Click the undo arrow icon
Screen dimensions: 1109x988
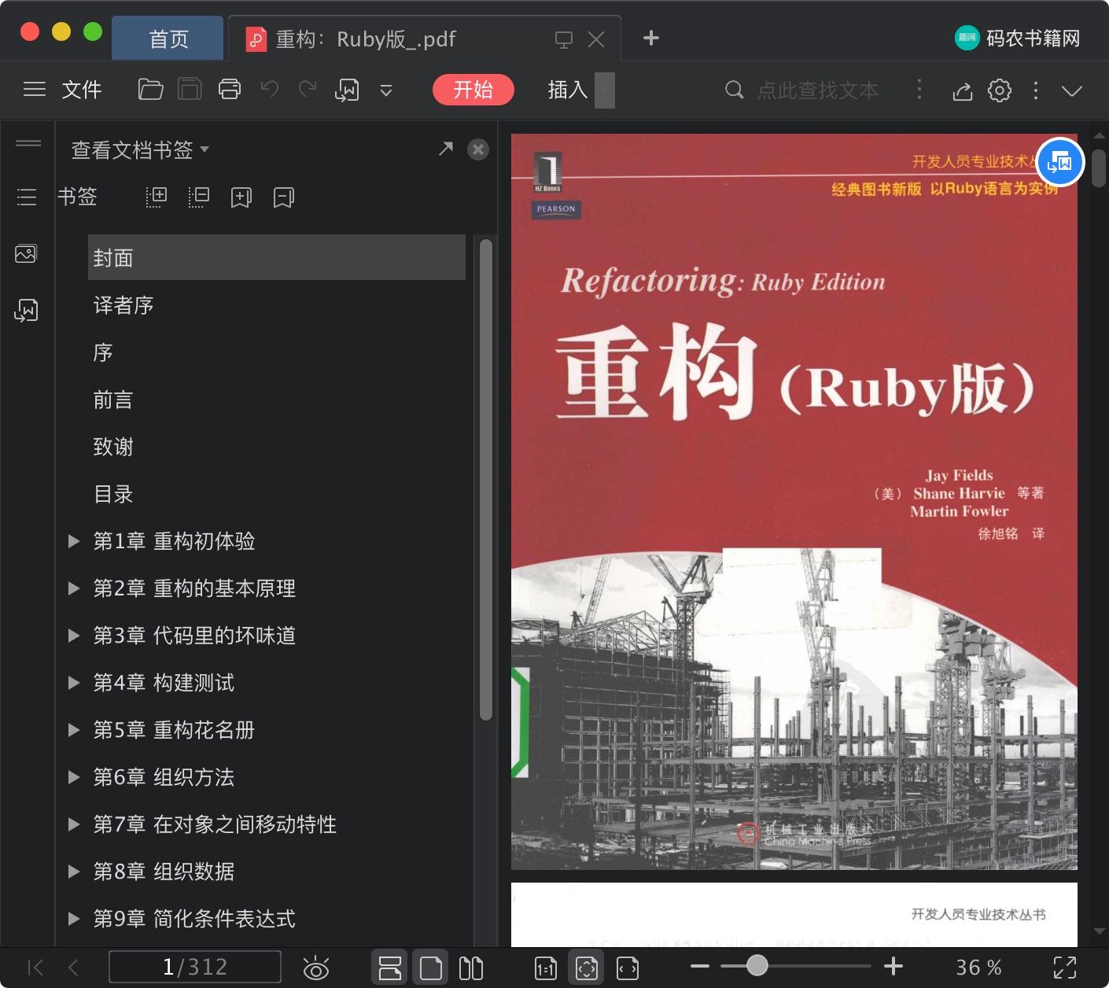coord(270,90)
